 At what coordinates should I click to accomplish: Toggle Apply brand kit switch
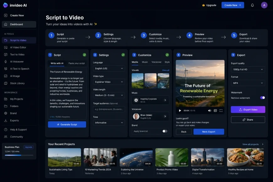point(165,131)
